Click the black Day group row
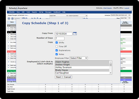The height and width of the screenshot is (99, 139). [x=12, y=32]
